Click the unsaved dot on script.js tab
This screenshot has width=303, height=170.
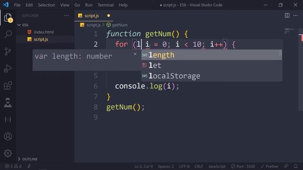pos(108,16)
